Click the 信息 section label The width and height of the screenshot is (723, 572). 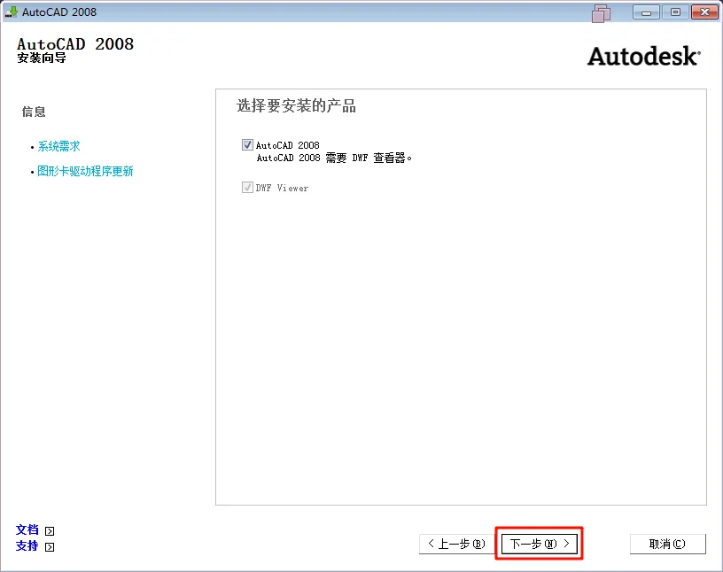pyautogui.click(x=34, y=112)
